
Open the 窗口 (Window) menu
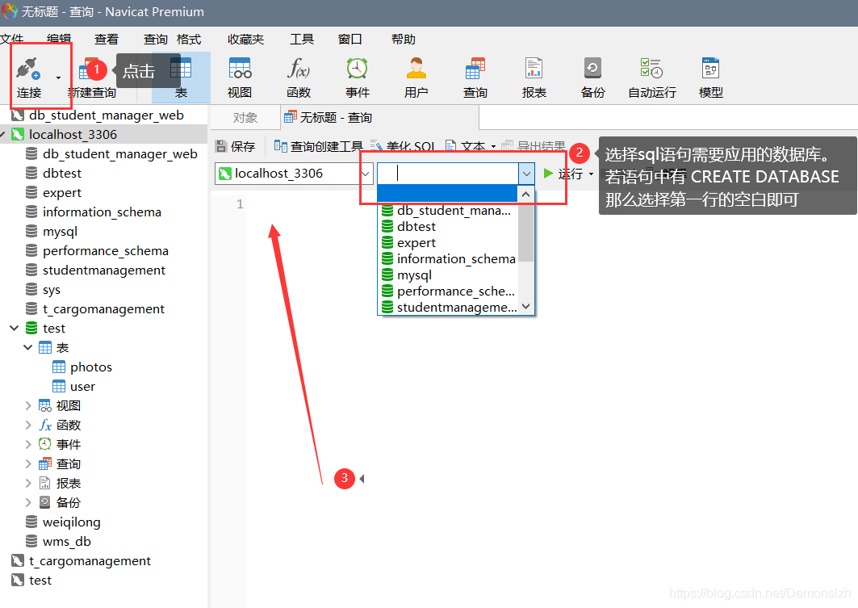click(x=349, y=40)
